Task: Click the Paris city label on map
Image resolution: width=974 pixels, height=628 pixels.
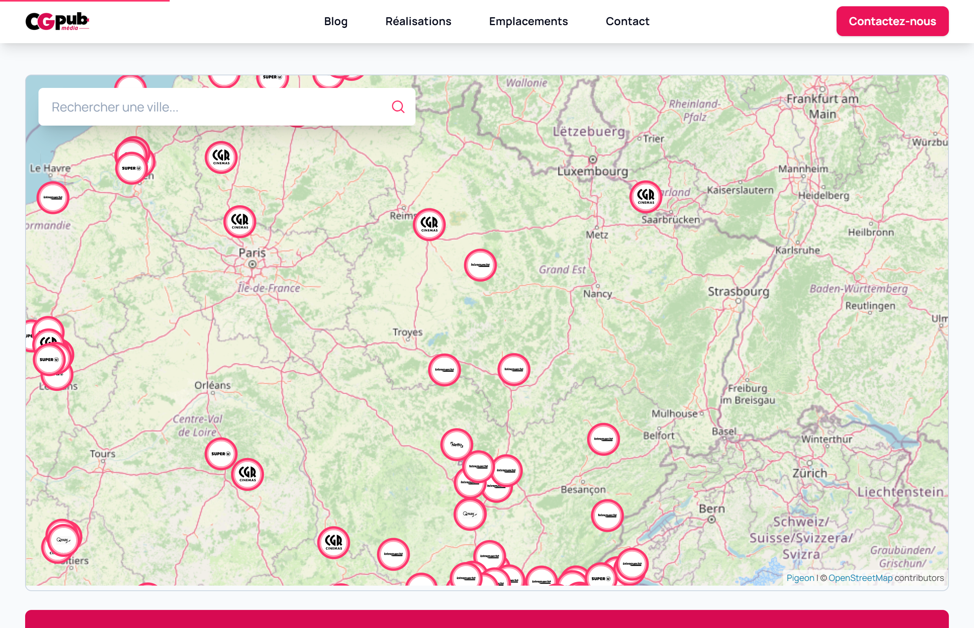Action: click(x=252, y=253)
